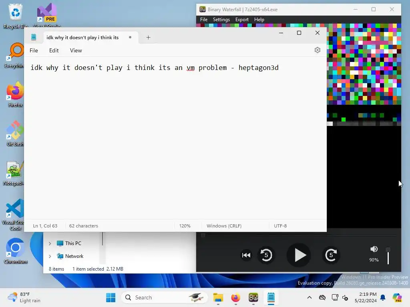Expand This PC in File Explorer tree

[x=50, y=243]
